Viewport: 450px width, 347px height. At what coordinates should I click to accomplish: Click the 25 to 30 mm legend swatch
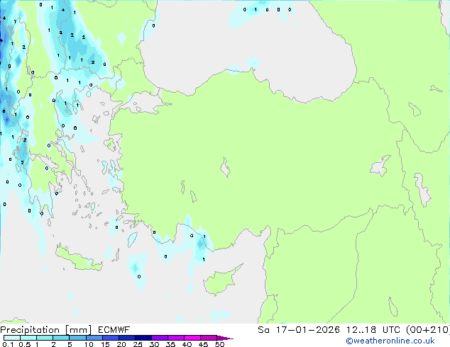click(x=143, y=338)
